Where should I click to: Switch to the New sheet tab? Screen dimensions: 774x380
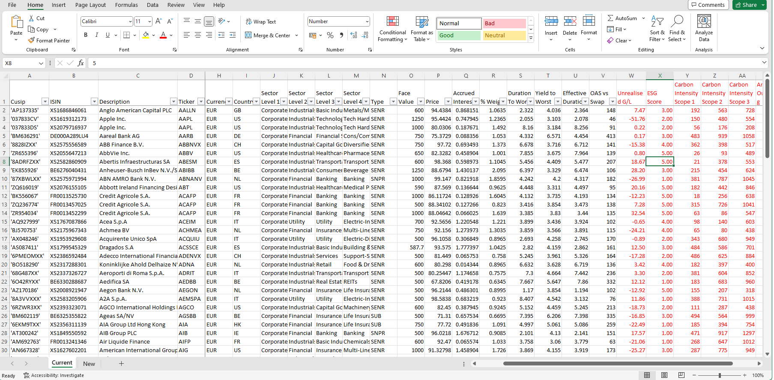point(89,364)
